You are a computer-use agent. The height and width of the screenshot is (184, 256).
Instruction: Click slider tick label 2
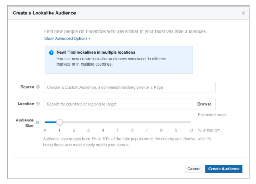click(74, 130)
